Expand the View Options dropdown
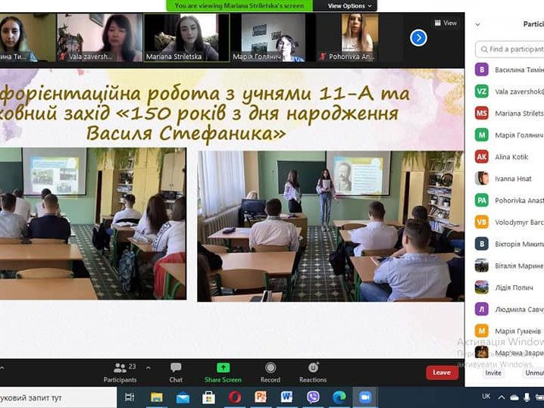Screen dimensions: 544x408 (349, 5)
